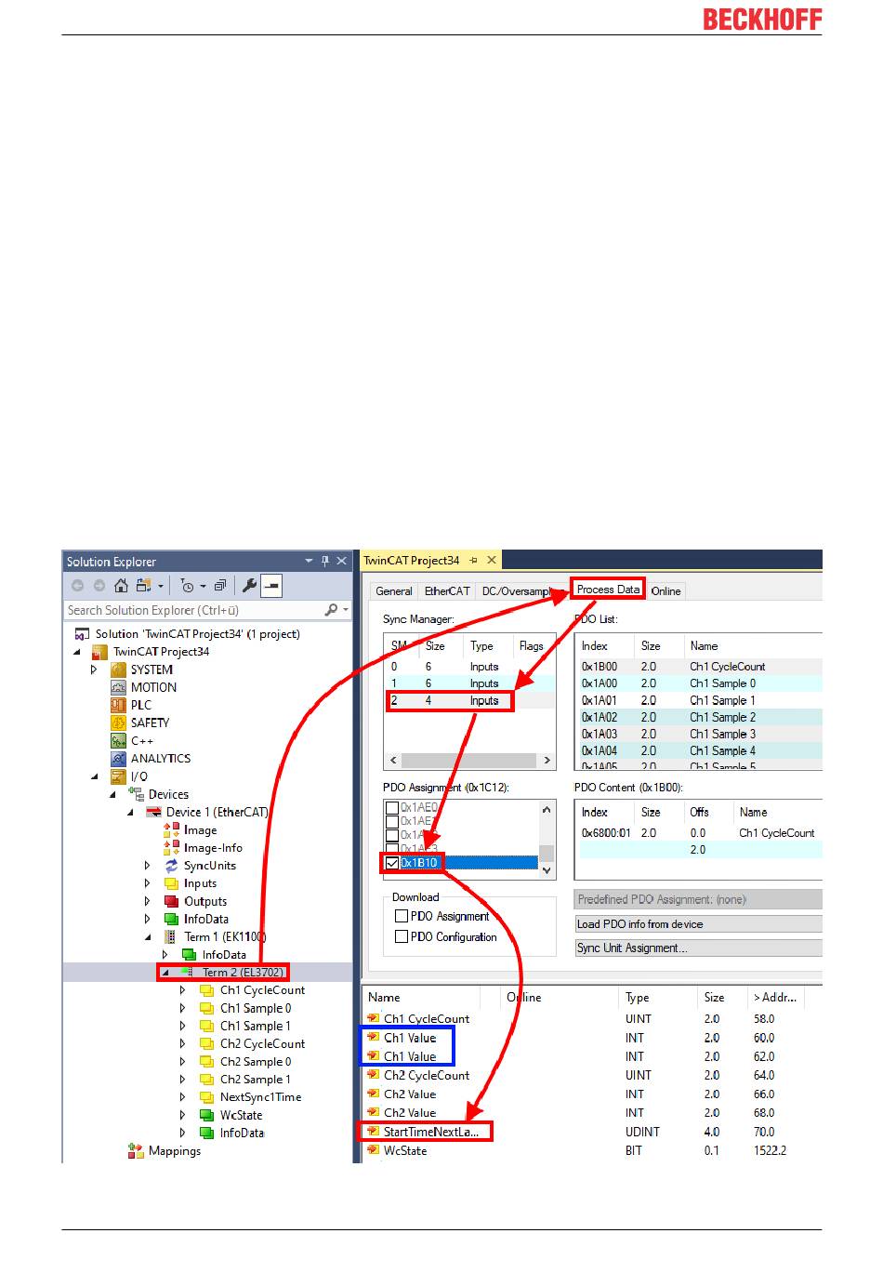Pin the Solution Explorer panel with the pushpin icon
Image resolution: width=883 pixels, height=1273 pixels.
325,561
